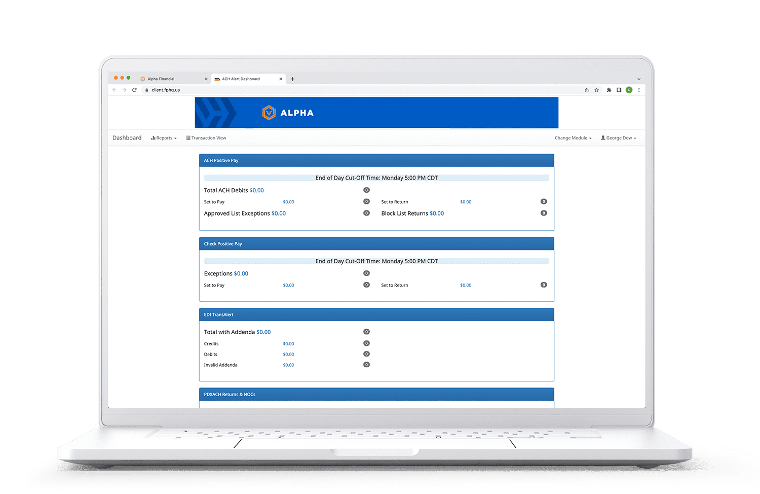The width and height of the screenshot is (760, 494).
Task: Click Approved List Exceptions $0.00 amount
Action: pyautogui.click(x=279, y=214)
